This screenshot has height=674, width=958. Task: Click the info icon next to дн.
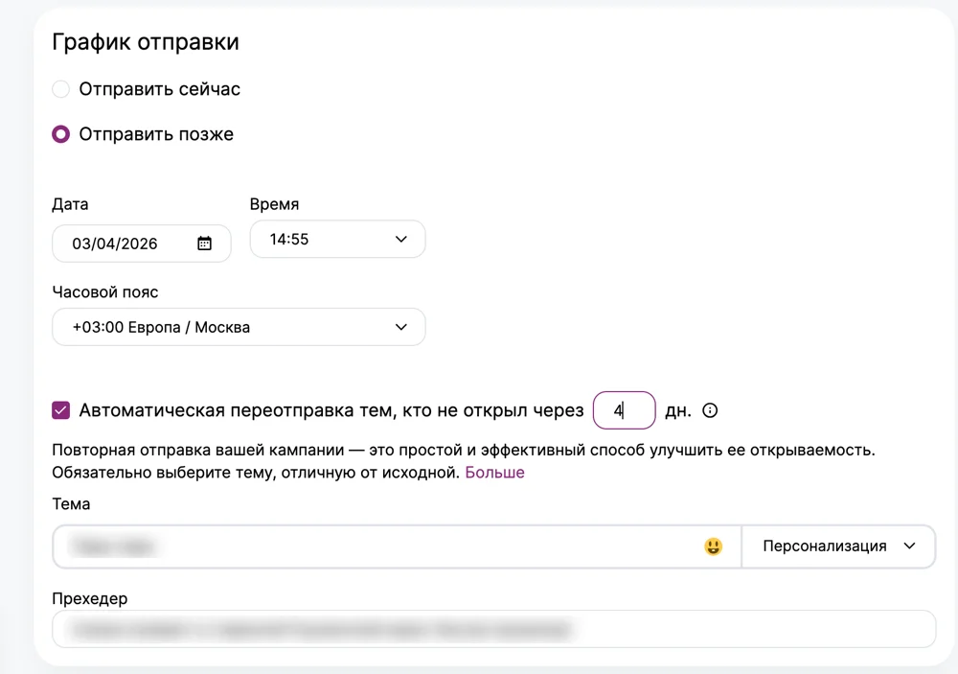click(710, 410)
